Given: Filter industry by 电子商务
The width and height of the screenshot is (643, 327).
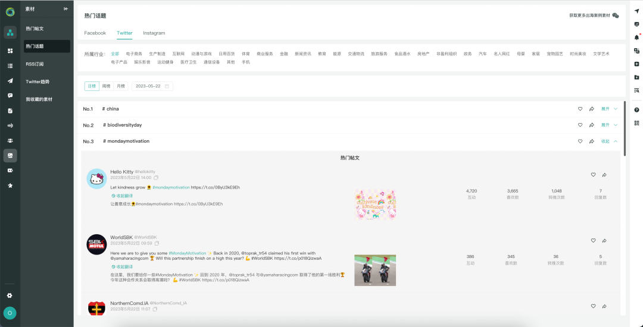Looking at the screenshot, I should 134,54.
